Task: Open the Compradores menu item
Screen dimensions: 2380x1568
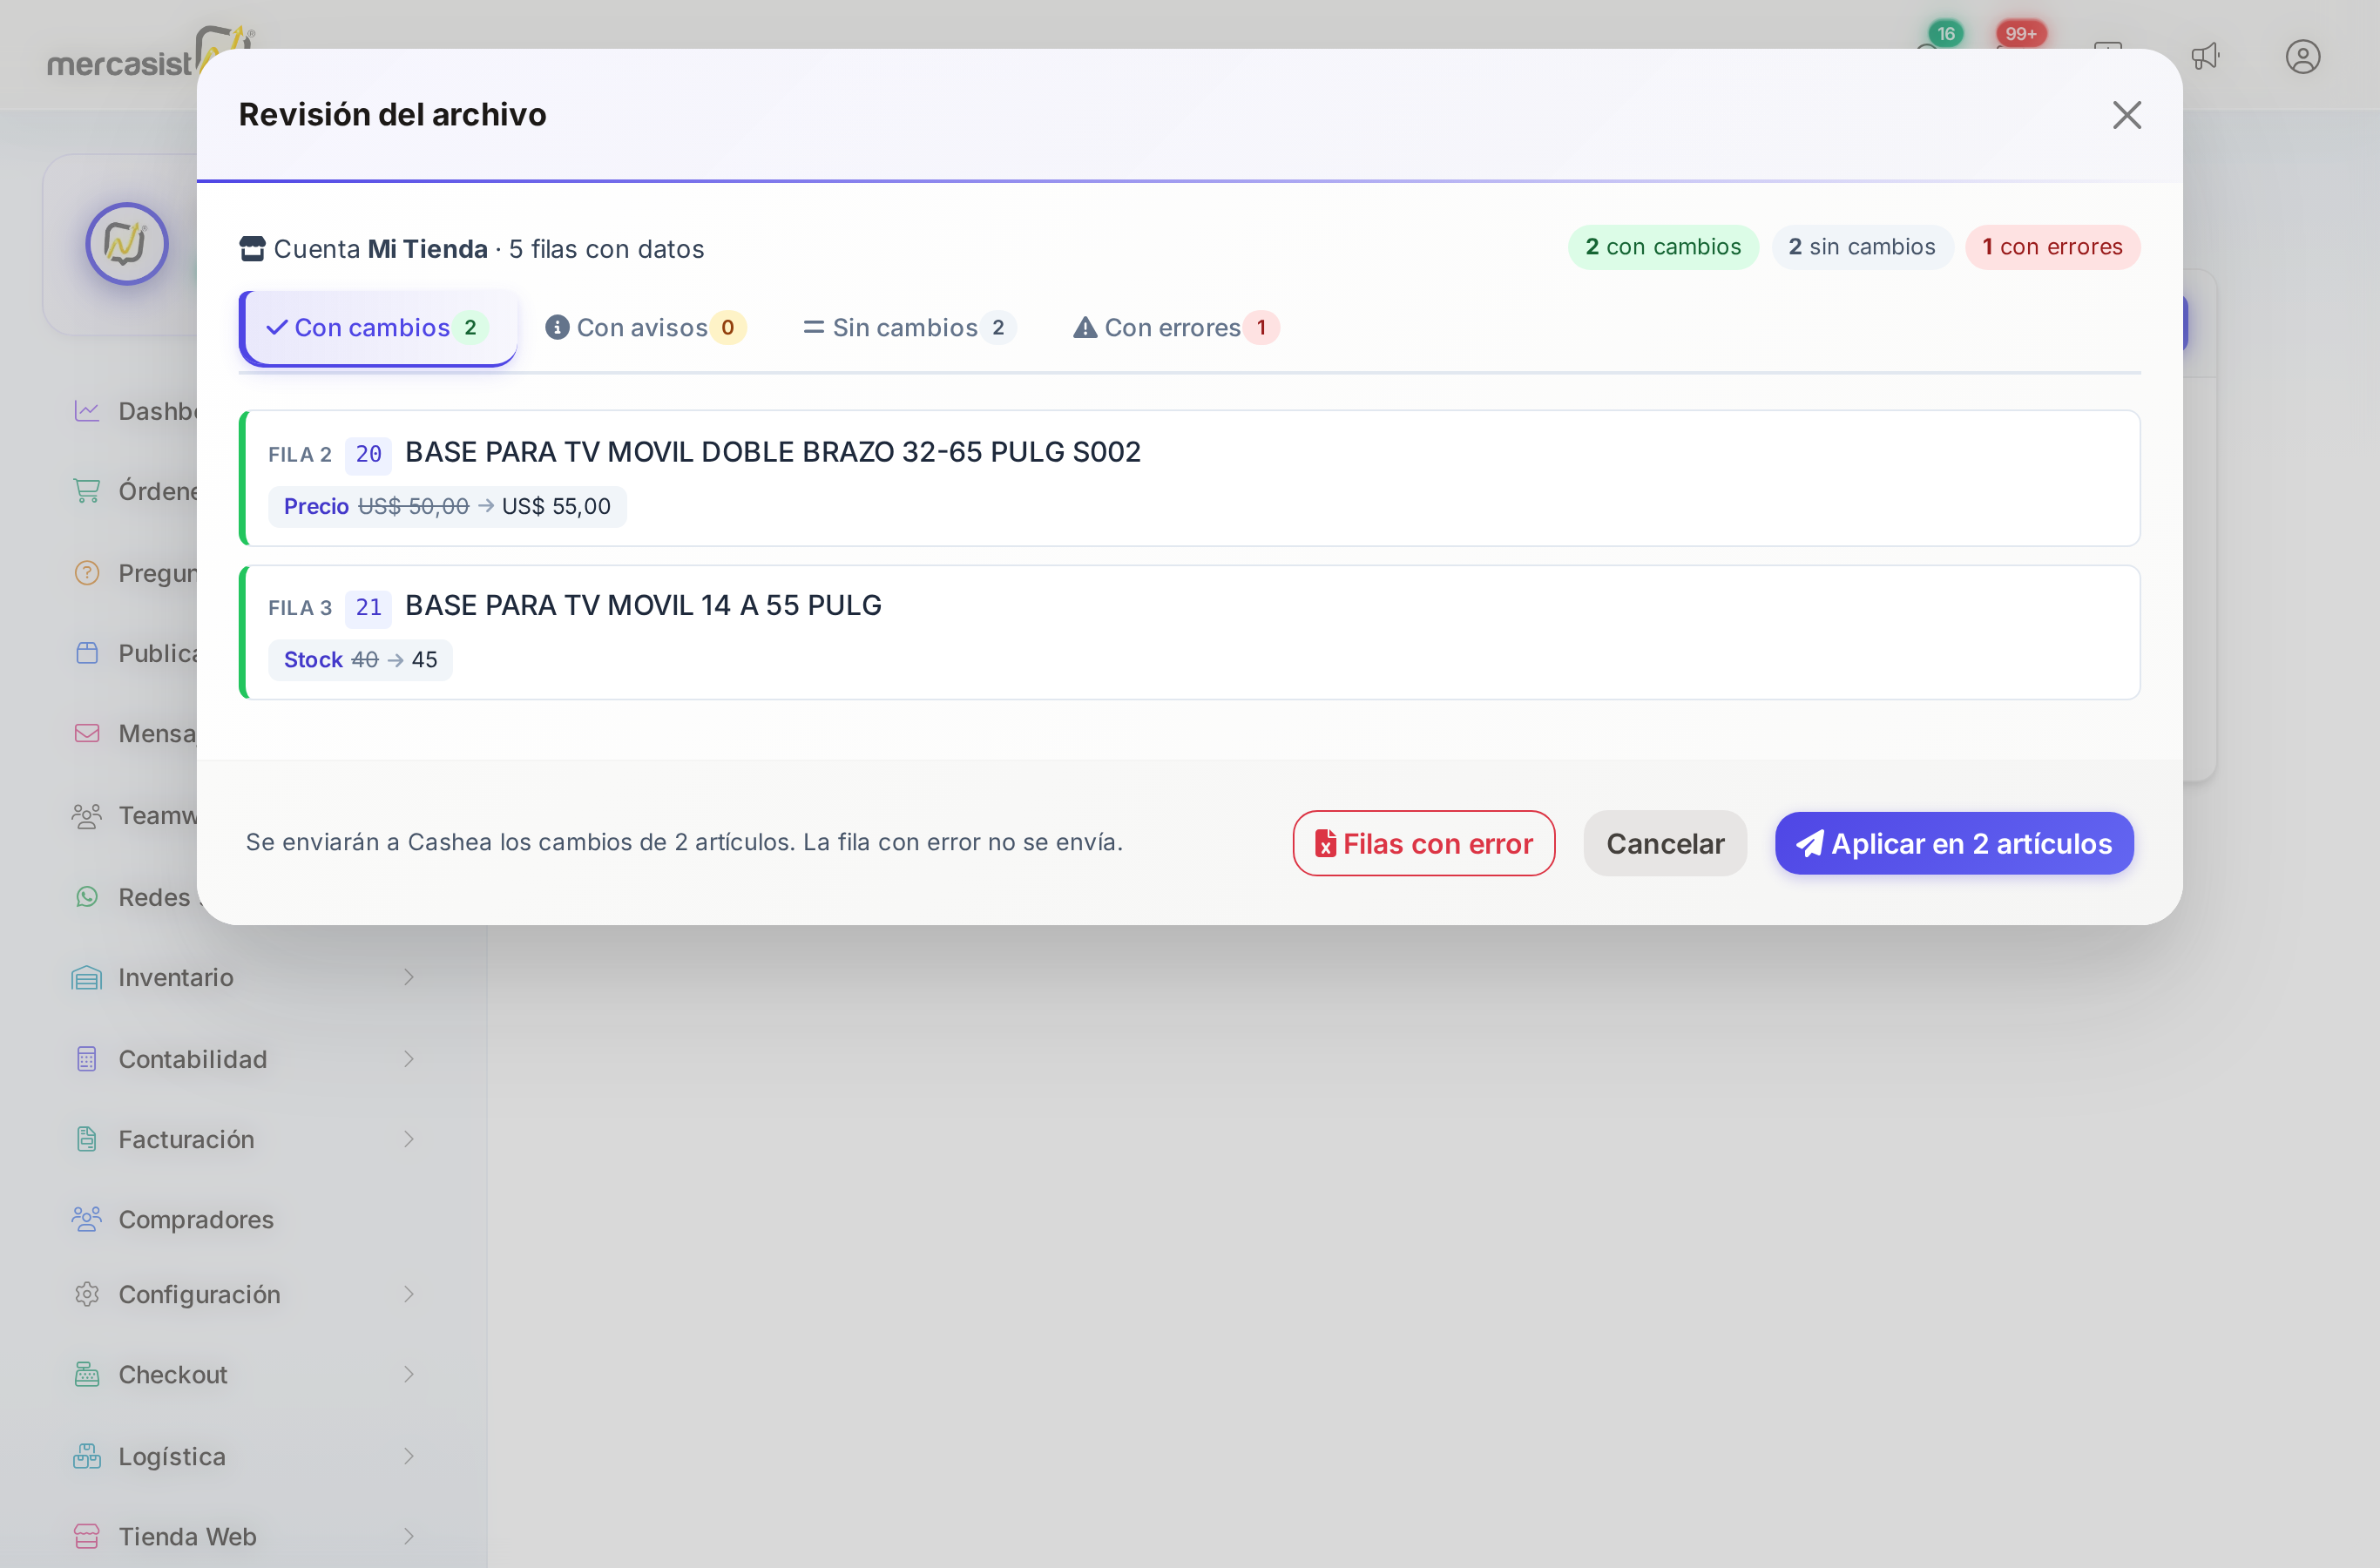Action: coord(244,1219)
